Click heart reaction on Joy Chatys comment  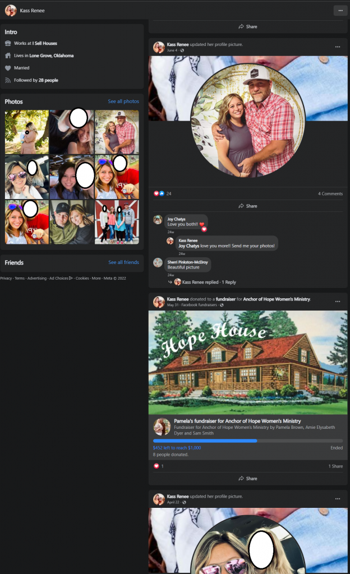pos(204,229)
